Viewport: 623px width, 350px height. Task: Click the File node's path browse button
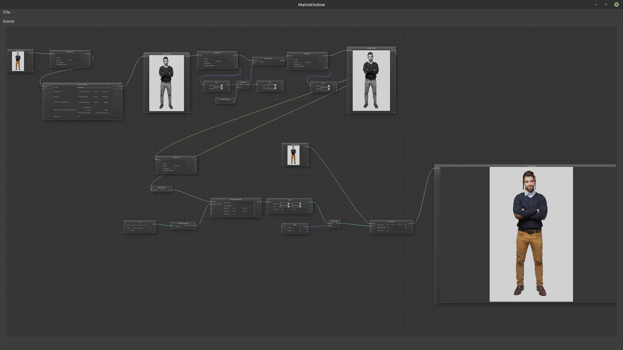coord(150,228)
